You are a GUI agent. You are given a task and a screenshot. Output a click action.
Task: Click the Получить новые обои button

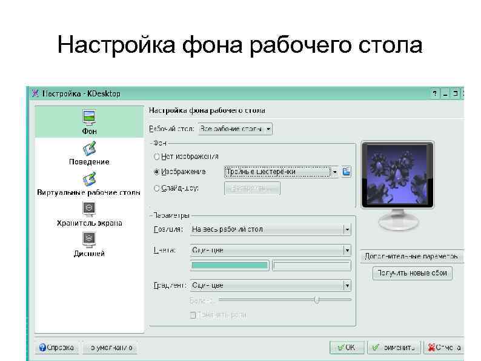[x=413, y=273]
